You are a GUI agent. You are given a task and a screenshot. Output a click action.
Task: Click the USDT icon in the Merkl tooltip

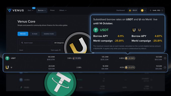pyautogui.click(x=96, y=30)
